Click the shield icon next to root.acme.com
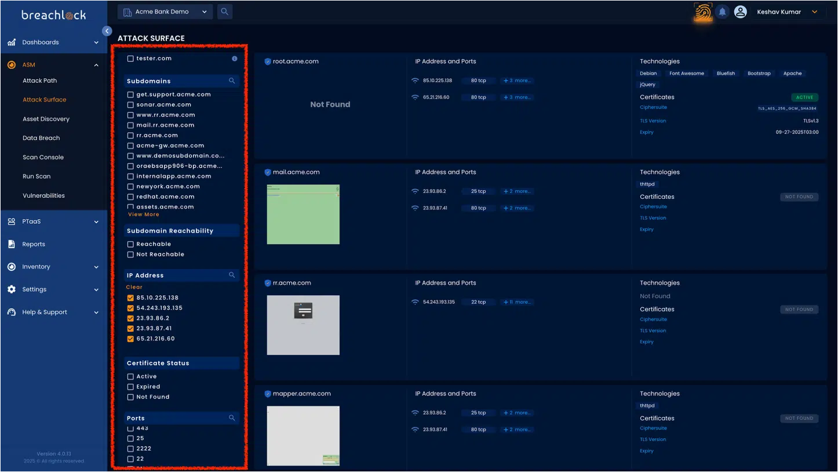The image size is (838, 472). [x=268, y=61]
